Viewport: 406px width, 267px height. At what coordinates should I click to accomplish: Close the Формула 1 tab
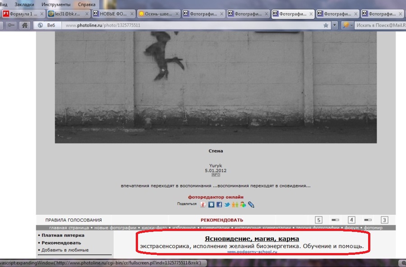[x=42, y=14]
